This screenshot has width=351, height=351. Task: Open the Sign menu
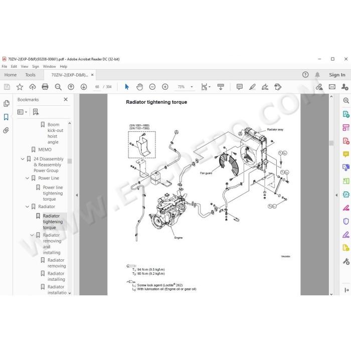(x=36, y=67)
